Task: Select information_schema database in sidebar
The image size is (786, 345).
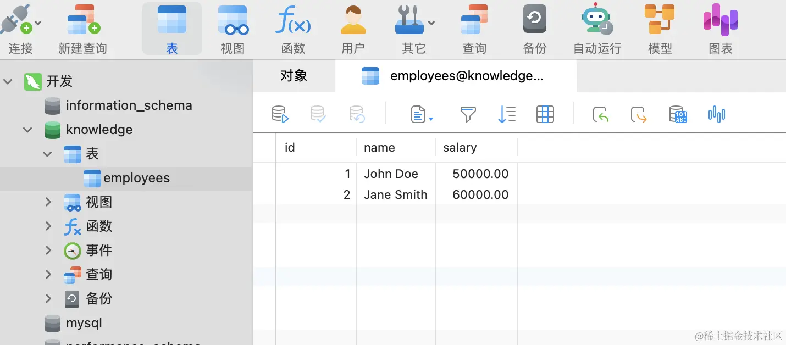Action: tap(129, 105)
